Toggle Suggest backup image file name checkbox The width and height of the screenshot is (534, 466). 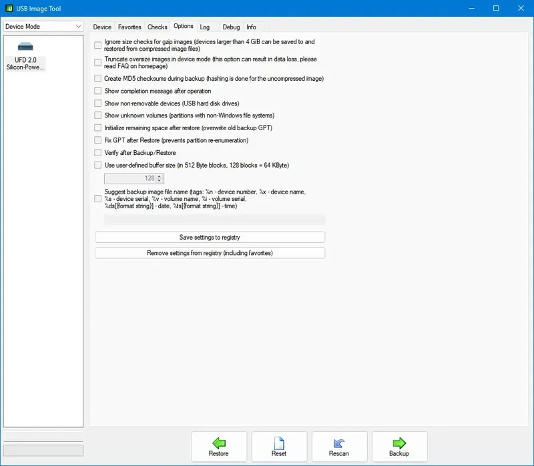[x=97, y=198]
